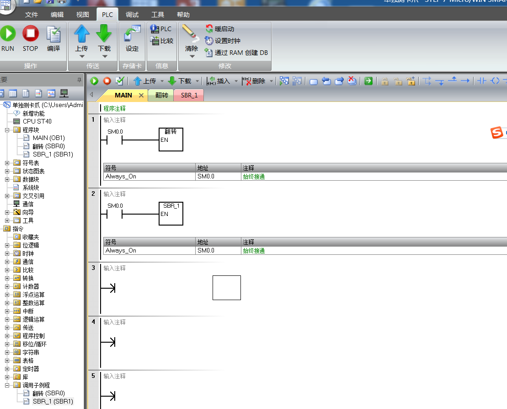Click the 通过 RAM 创建 DB button
The width and height of the screenshot is (507, 409).
(x=209, y=53)
